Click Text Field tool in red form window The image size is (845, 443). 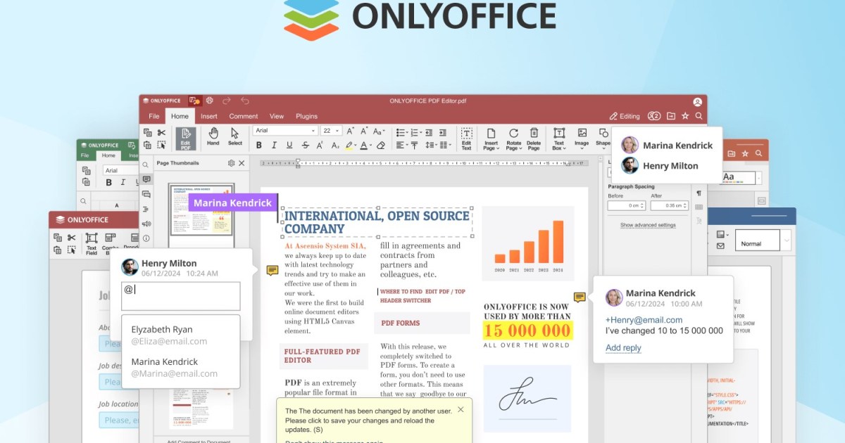coord(92,243)
